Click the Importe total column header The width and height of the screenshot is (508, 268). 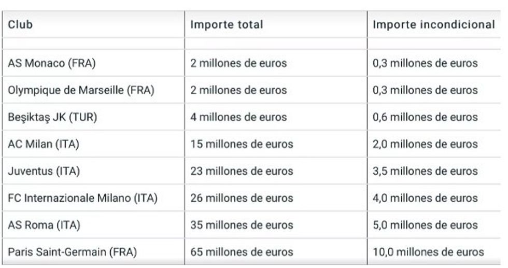tap(227, 24)
